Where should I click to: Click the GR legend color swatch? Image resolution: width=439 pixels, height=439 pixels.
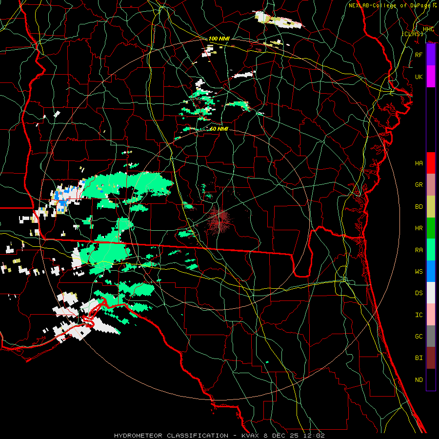click(x=431, y=185)
